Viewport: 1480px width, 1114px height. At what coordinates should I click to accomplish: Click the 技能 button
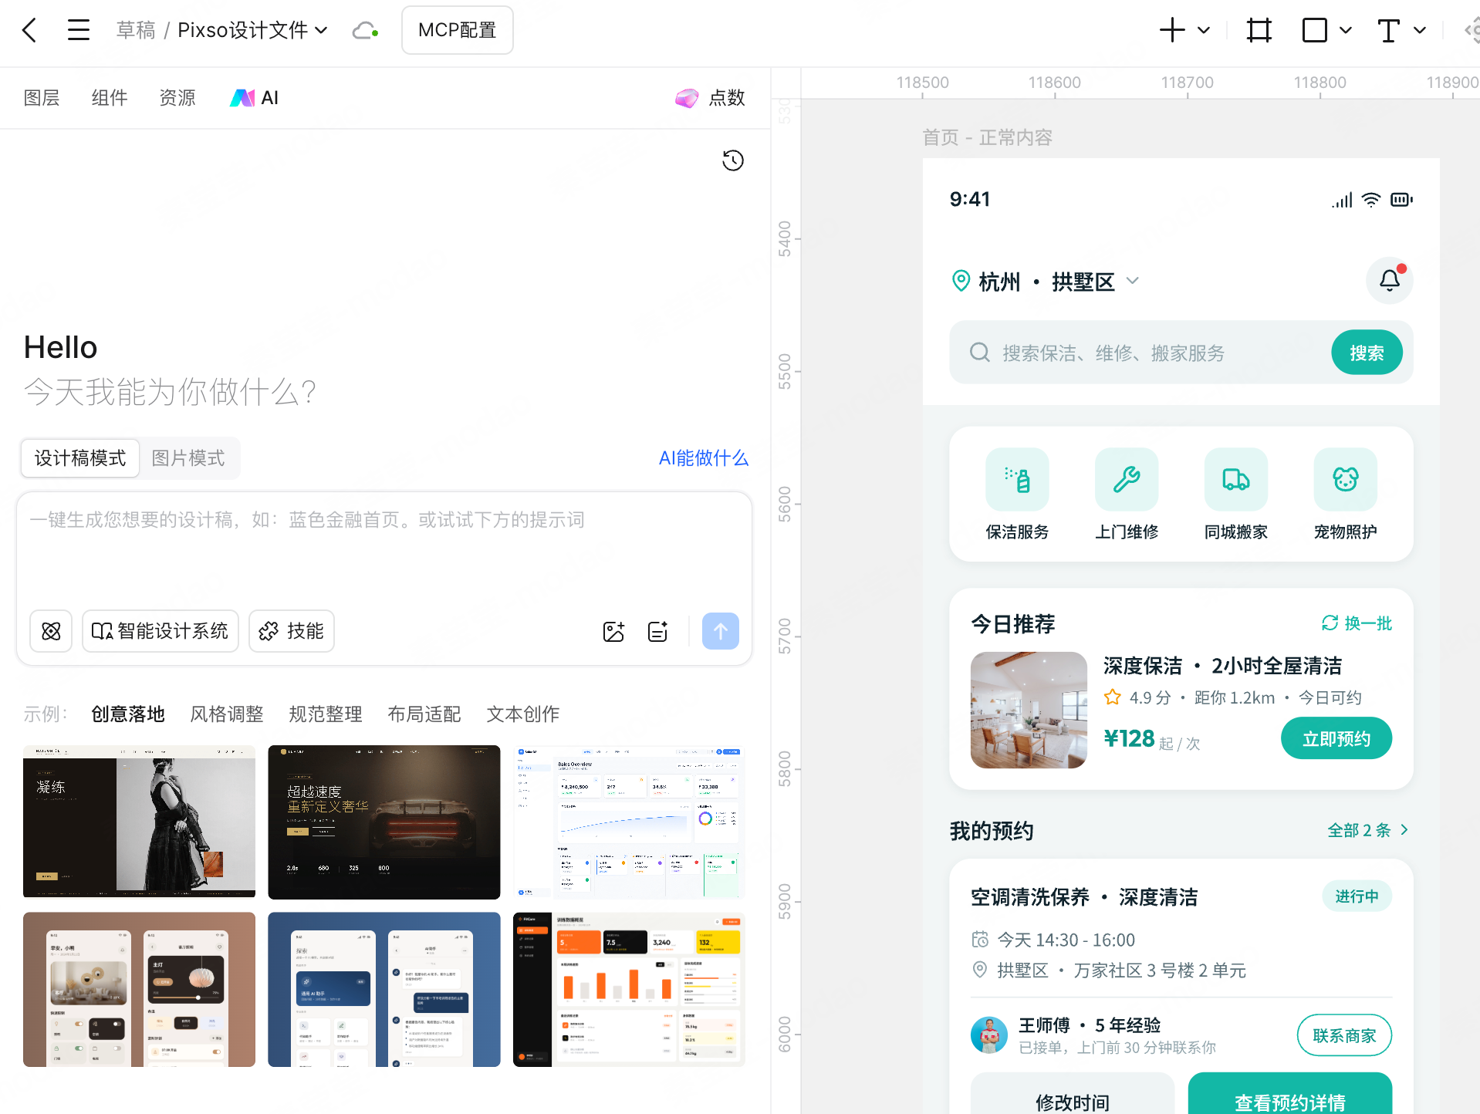(x=292, y=631)
